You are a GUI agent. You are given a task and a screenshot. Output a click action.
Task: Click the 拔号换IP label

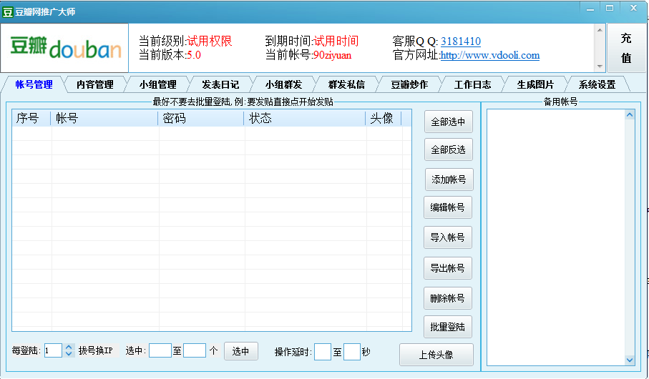click(96, 350)
